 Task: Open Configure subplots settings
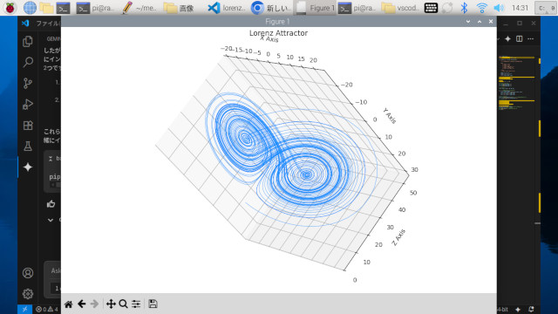(x=136, y=304)
